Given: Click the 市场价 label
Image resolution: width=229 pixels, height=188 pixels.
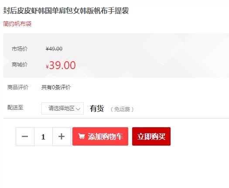Looking at the screenshot, I should [x=20, y=49].
